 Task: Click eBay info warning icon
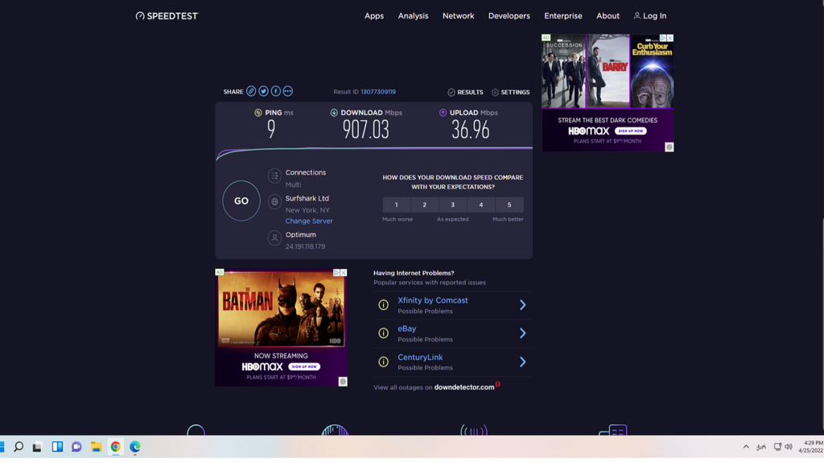[384, 333]
